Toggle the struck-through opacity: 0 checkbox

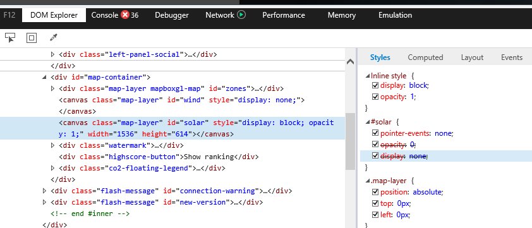pyautogui.click(x=375, y=145)
